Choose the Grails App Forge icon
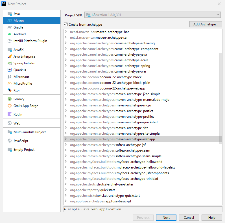Image resolution: width=225 pixels, height=223 pixels. click(10, 106)
